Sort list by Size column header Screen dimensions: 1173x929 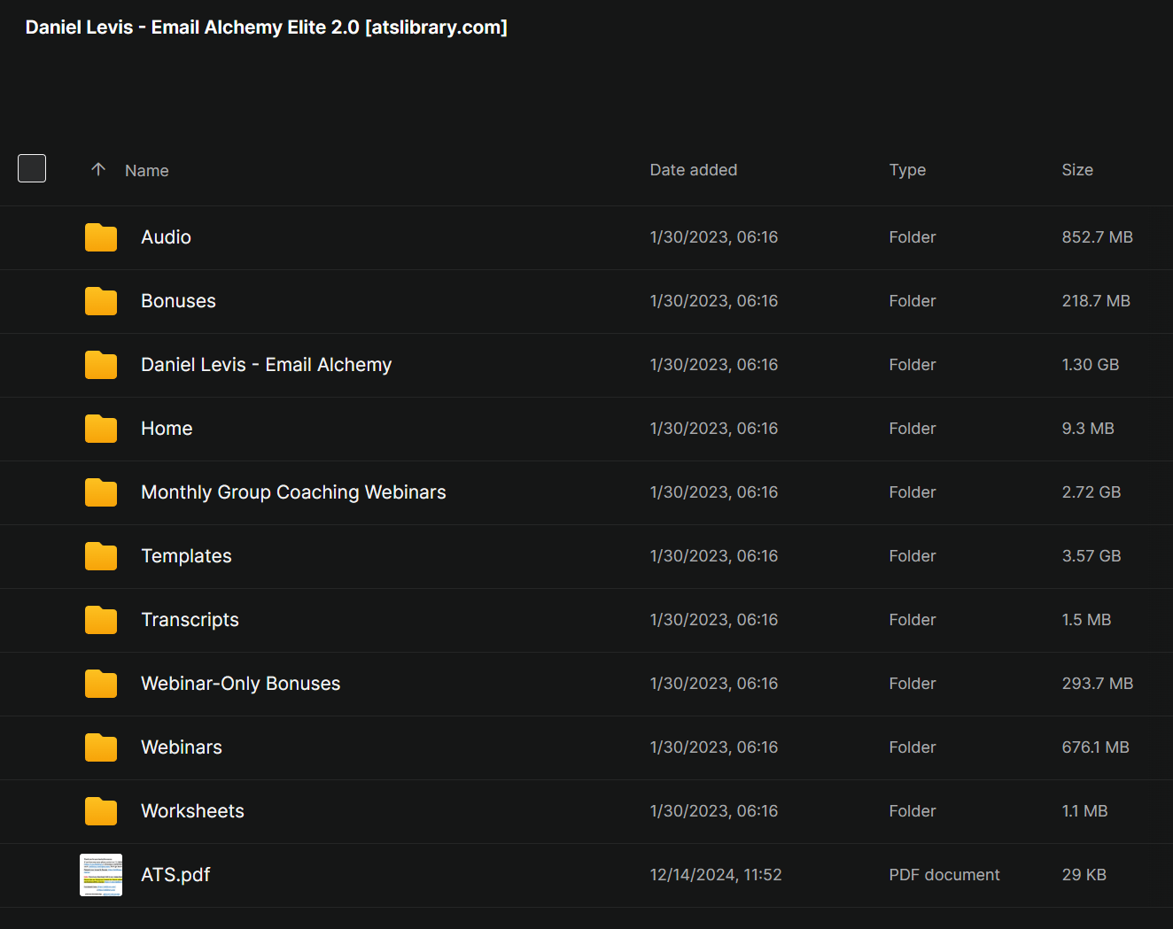click(1077, 170)
